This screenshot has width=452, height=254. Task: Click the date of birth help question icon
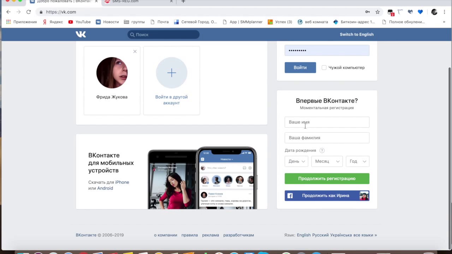point(322,150)
